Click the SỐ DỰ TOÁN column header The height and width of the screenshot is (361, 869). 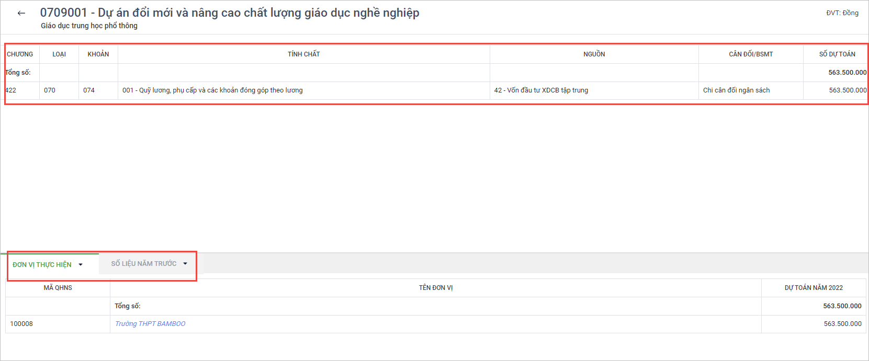pyautogui.click(x=837, y=54)
